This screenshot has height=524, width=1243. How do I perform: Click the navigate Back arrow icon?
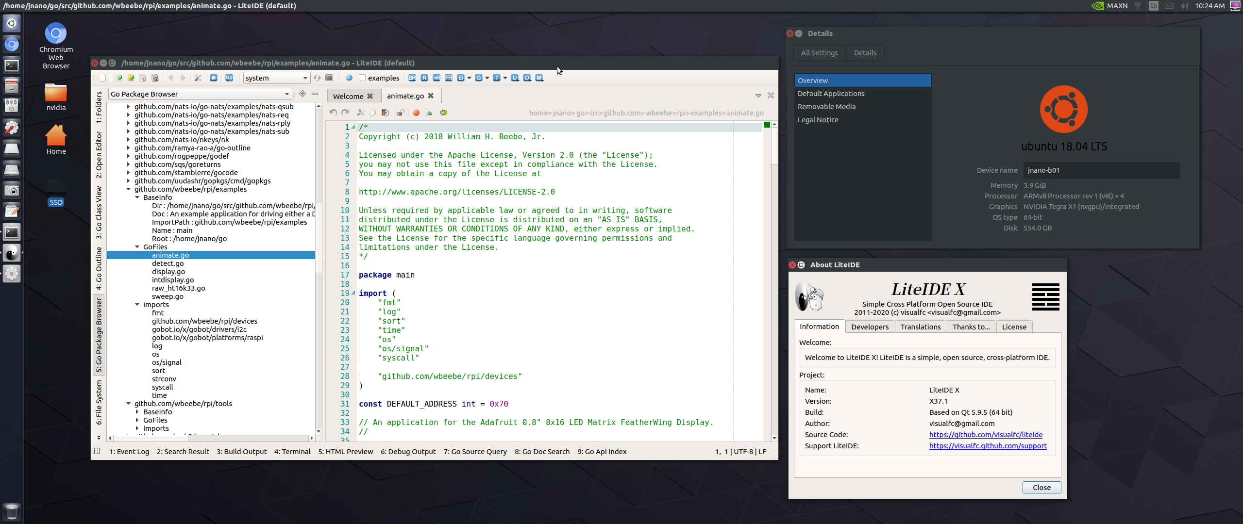[170, 78]
